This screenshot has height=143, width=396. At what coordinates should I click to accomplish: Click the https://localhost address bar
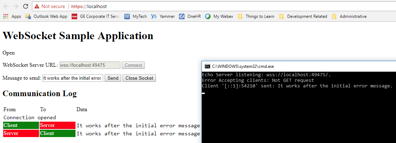214,6
